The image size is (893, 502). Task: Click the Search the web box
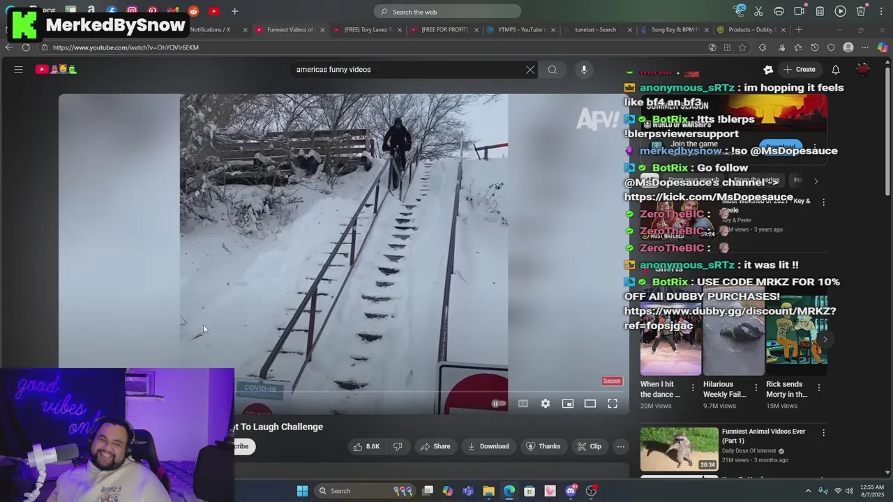[x=447, y=12]
